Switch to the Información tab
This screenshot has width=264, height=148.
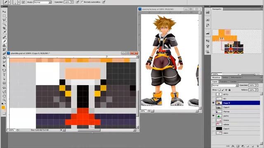coord(236,78)
